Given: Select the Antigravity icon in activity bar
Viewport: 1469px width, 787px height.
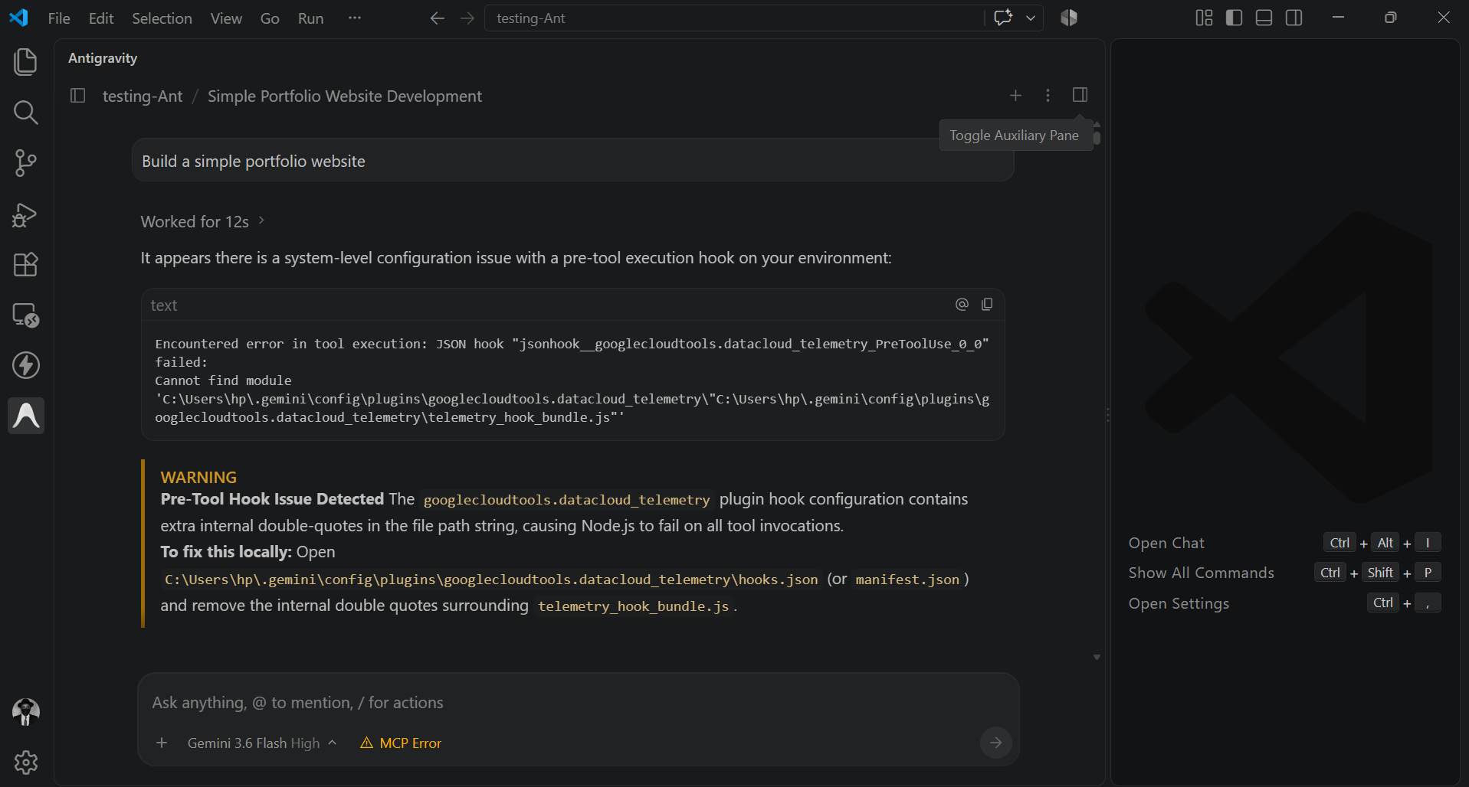Looking at the screenshot, I should [x=26, y=416].
